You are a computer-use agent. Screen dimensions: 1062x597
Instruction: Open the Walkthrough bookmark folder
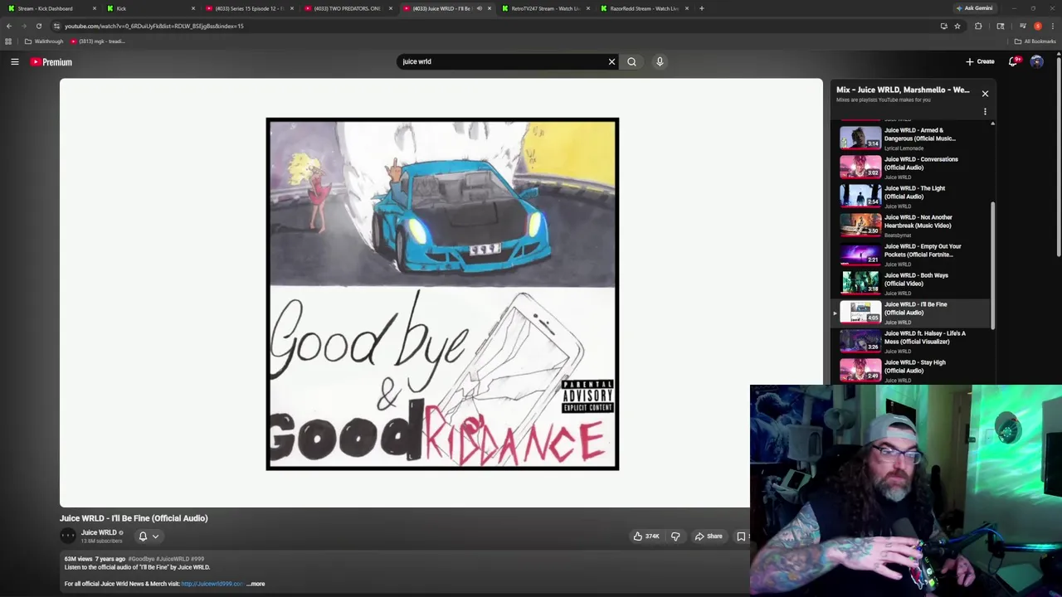click(x=44, y=41)
